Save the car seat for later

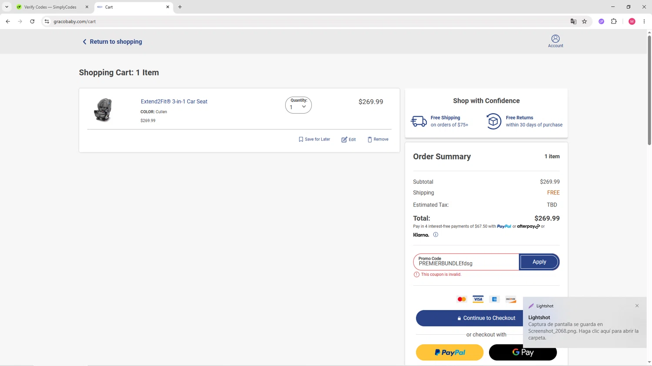[314, 139]
